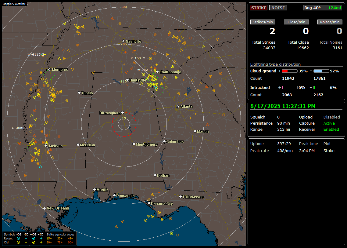Viewport: 347px width, 248px height.
Task: Click the Recent +IC symbol in legend
Action: point(41,239)
